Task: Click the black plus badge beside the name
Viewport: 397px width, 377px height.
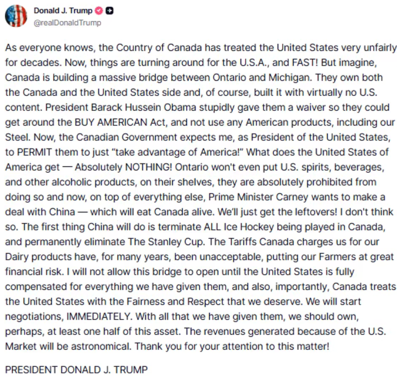Action: point(109,11)
